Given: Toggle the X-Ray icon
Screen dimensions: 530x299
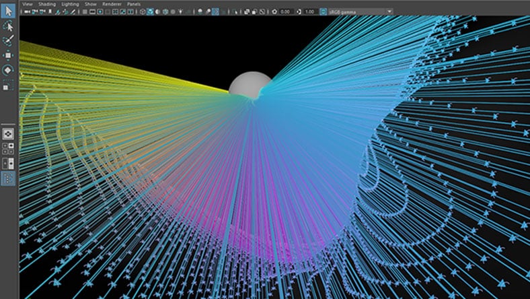Looking at the screenshot, I should [247, 12].
